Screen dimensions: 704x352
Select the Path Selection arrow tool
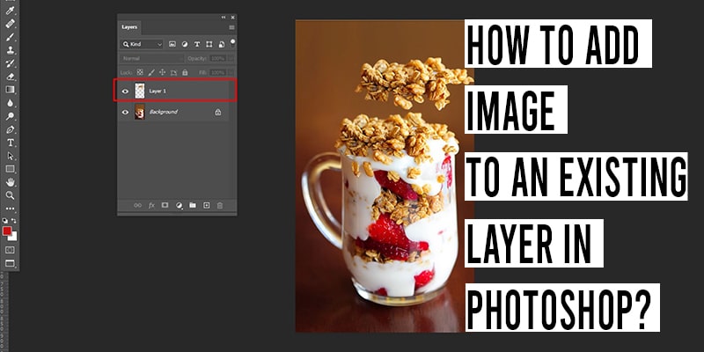(x=11, y=156)
